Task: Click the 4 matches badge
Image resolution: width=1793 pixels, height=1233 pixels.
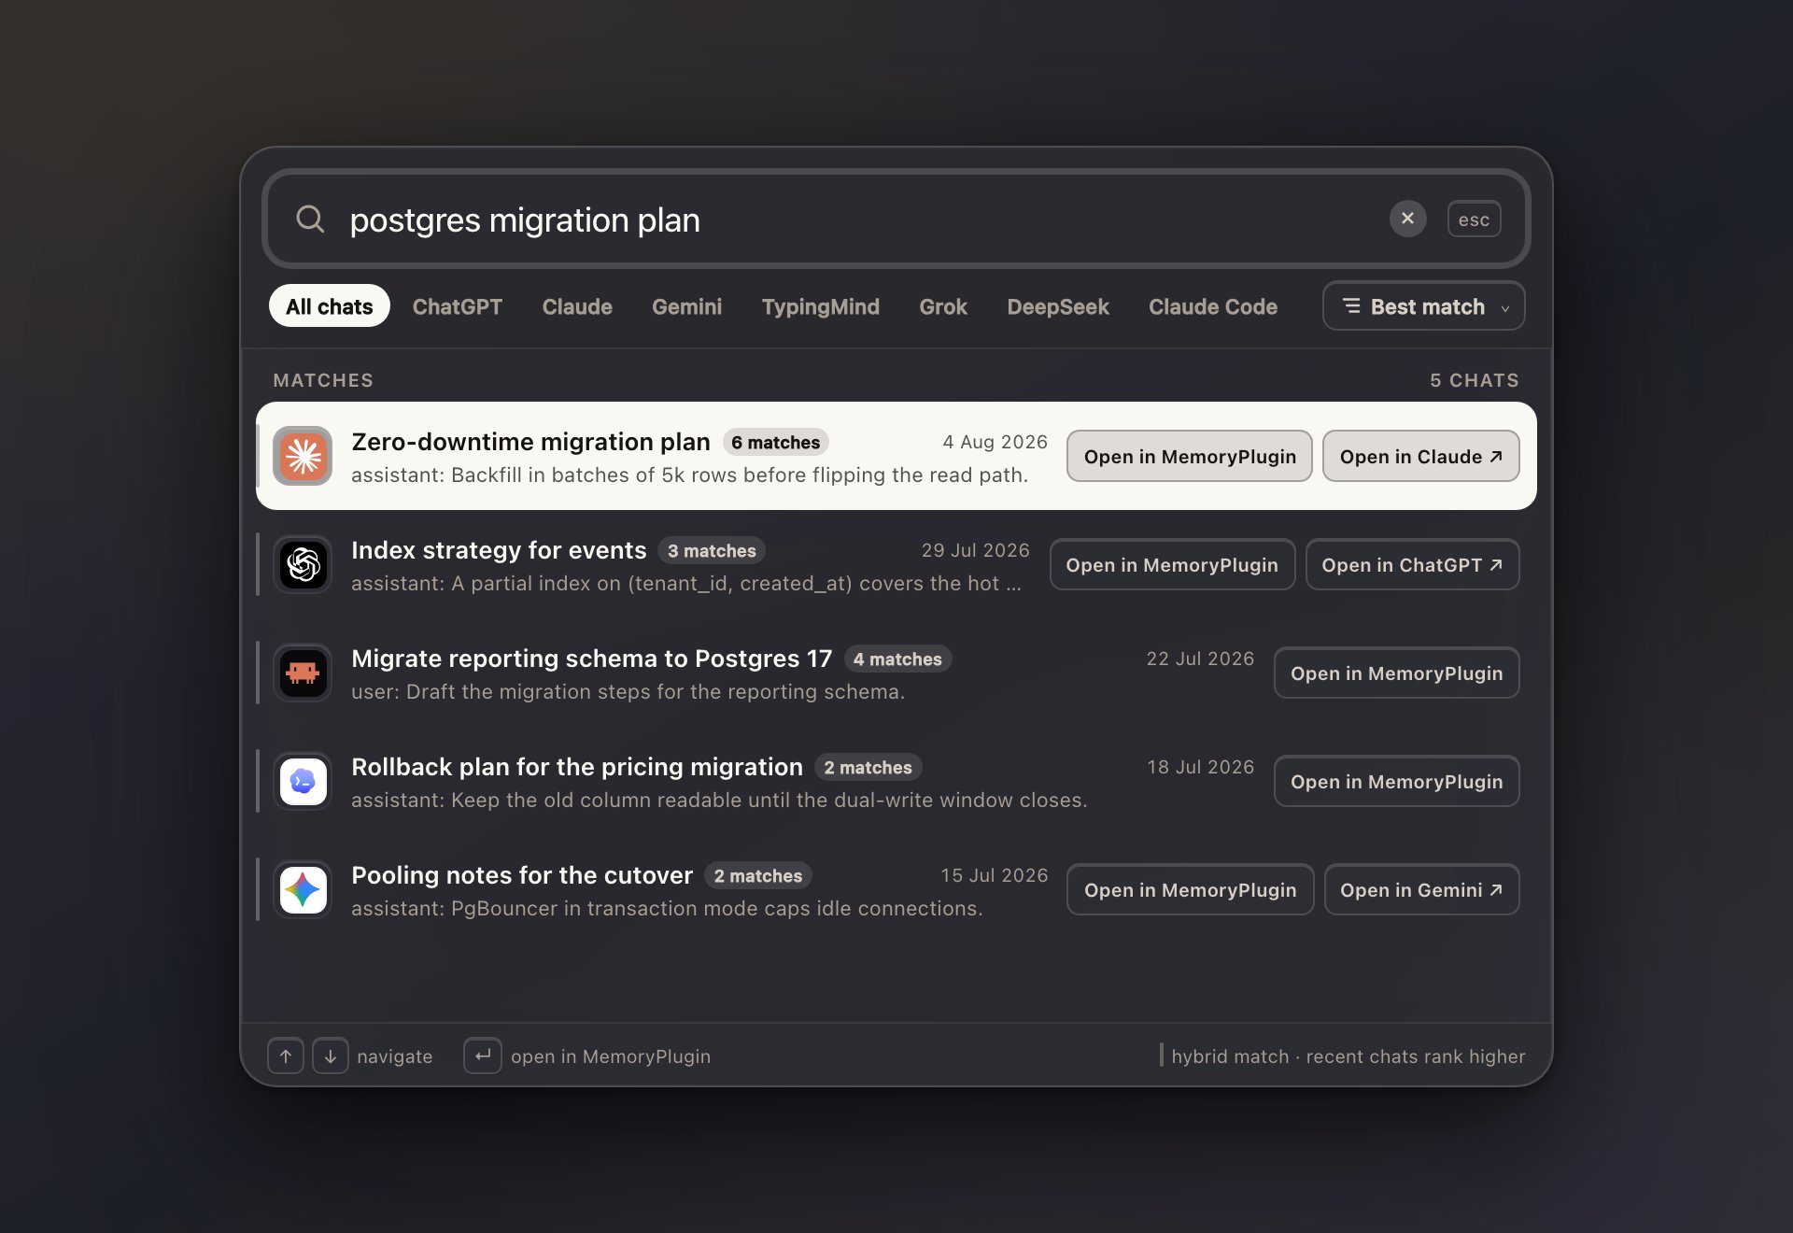Action: click(897, 659)
